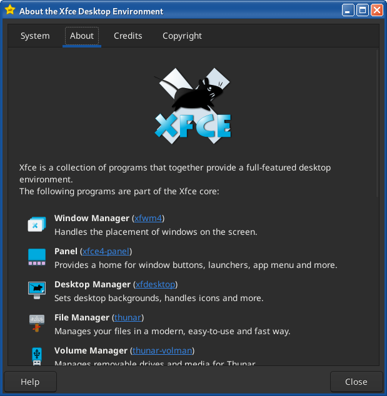Click the vertical scrollbar of the About page
Image resolution: width=387 pixels, height=396 pixels.
click(377, 124)
